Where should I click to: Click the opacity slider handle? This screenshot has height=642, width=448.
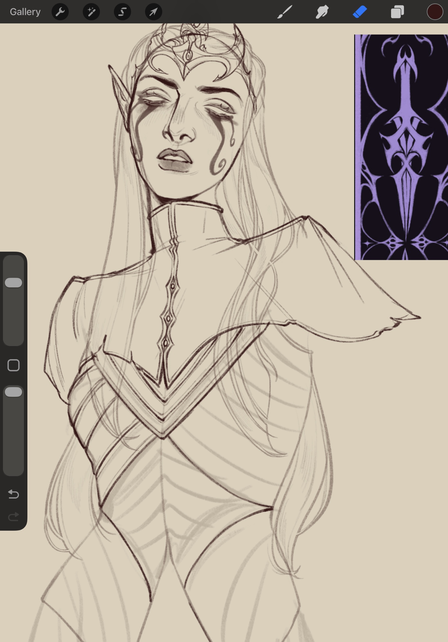[13, 392]
